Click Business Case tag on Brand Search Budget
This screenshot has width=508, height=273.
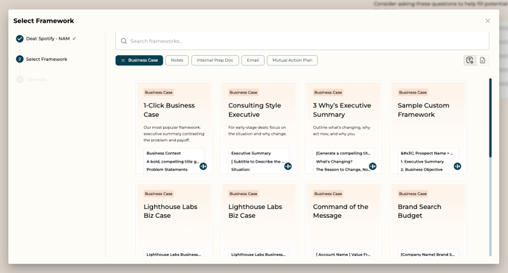coord(413,194)
